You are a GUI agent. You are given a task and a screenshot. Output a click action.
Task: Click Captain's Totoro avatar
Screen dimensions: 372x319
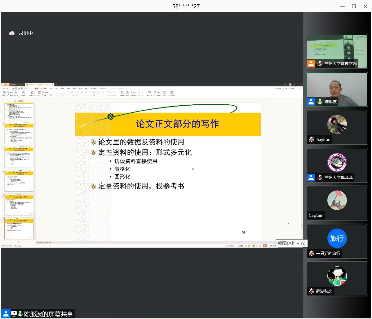pos(337,200)
